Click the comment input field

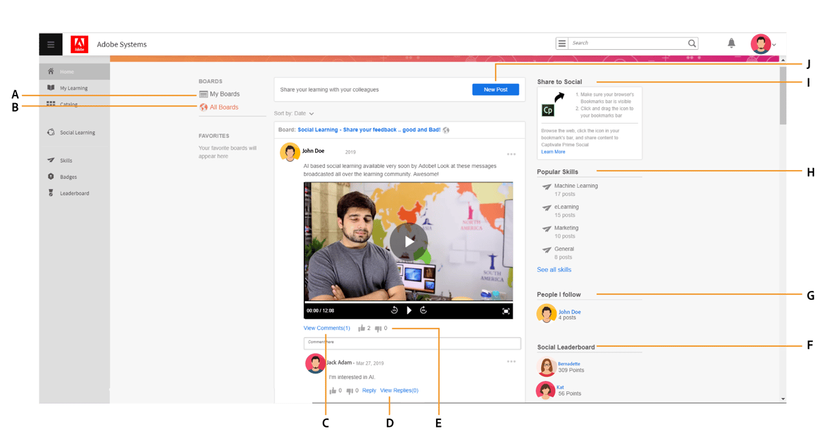412,342
